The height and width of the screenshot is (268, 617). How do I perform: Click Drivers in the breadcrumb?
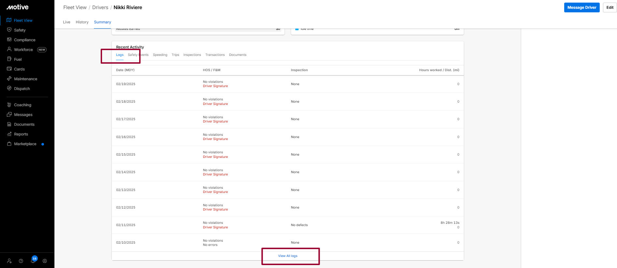pyautogui.click(x=100, y=7)
